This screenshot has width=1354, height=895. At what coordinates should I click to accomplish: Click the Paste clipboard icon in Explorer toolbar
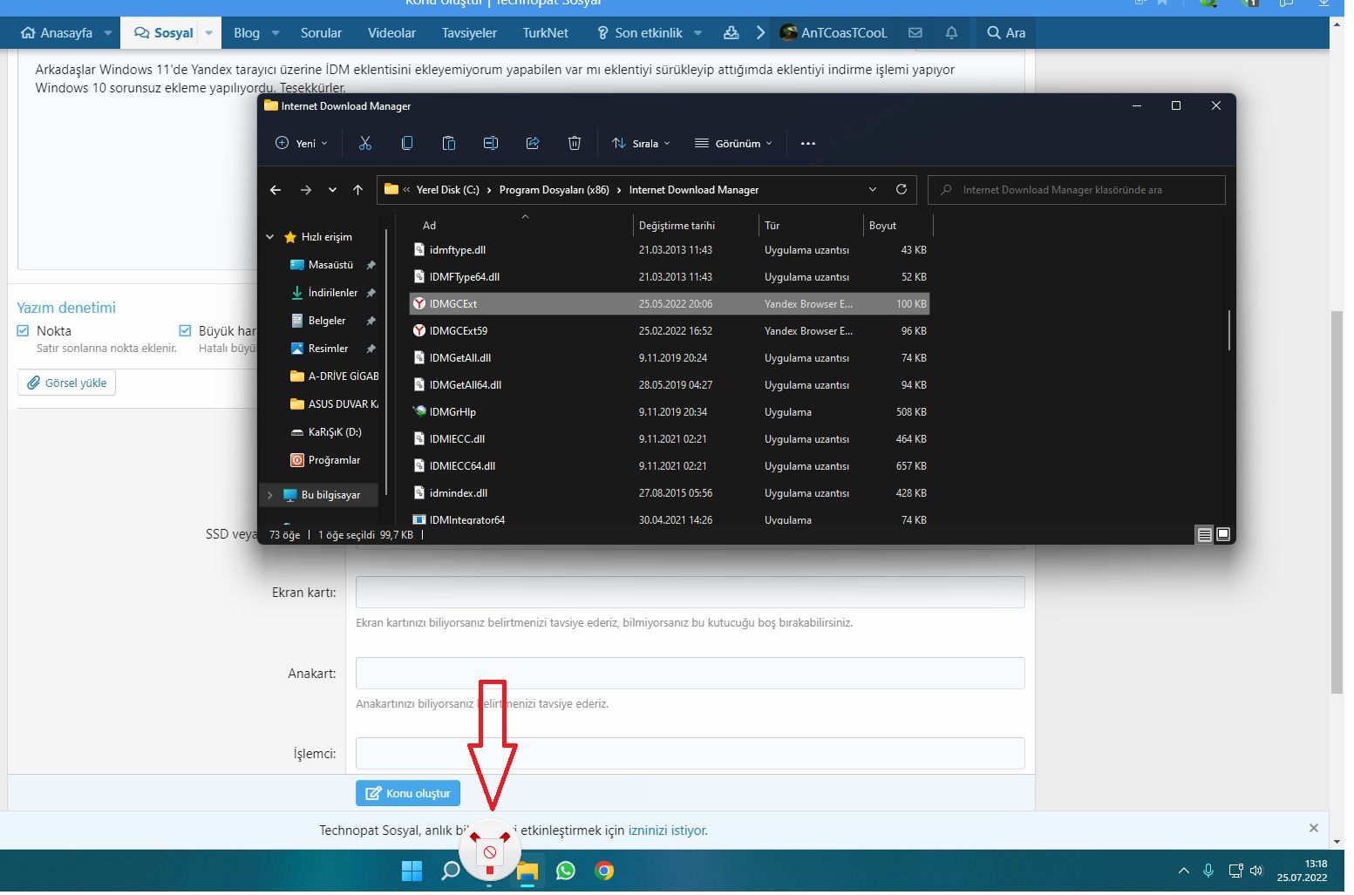[x=449, y=144]
